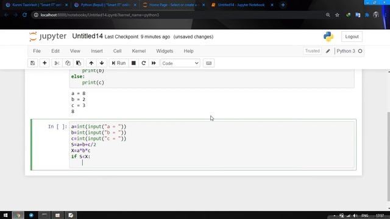Run the selected cell
The height and width of the screenshot is (219, 390).
pyautogui.click(x=119, y=63)
